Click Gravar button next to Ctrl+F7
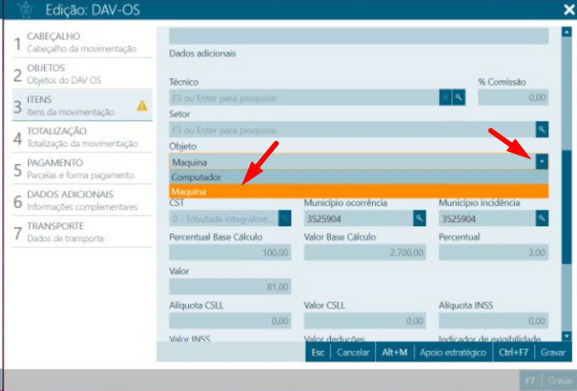This screenshot has width=577, height=391. tap(553, 352)
